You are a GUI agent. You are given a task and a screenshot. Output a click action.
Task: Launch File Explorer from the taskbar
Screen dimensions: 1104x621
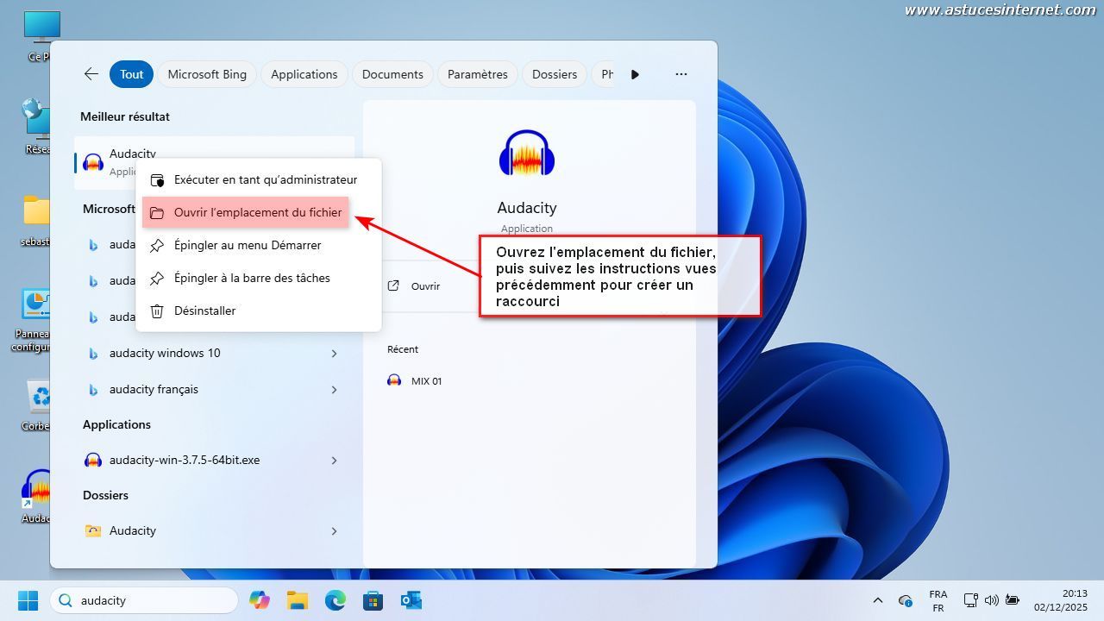[x=297, y=600]
